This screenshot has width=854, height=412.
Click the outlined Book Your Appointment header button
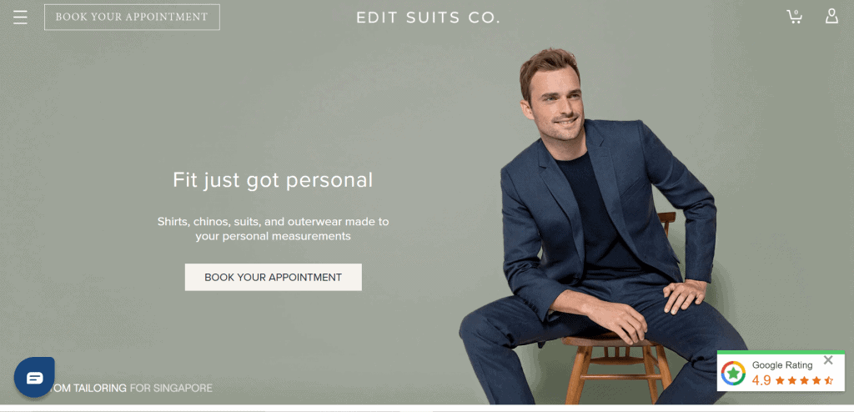[x=132, y=17]
